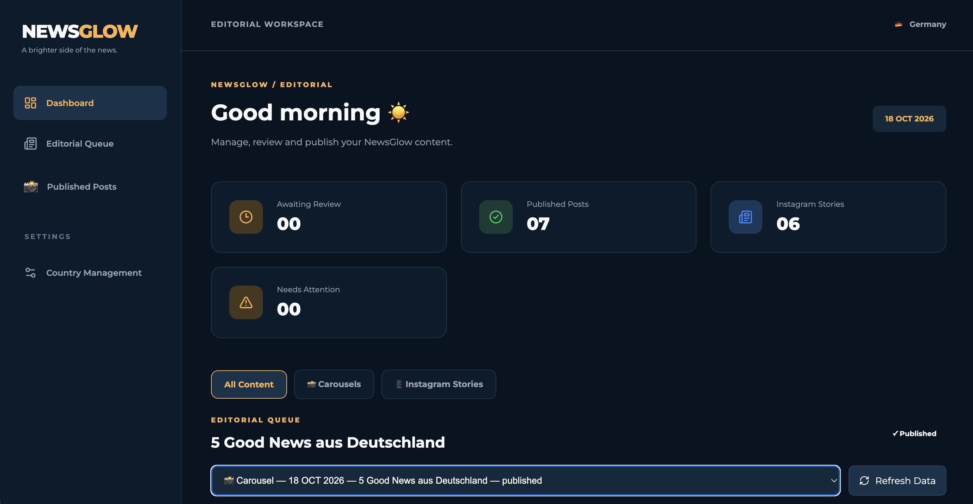
Task: Click 'A brighter side of the news.' tagline
Action: (x=69, y=50)
